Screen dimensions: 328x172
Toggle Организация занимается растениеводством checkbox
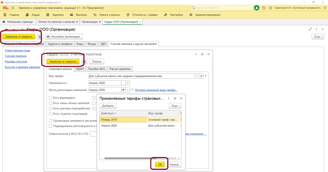tap(50, 121)
